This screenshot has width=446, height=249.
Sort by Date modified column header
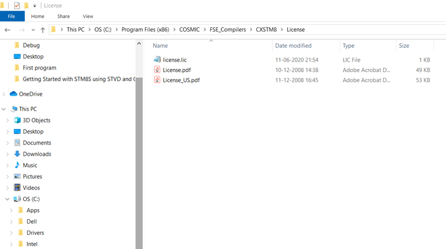coord(293,46)
